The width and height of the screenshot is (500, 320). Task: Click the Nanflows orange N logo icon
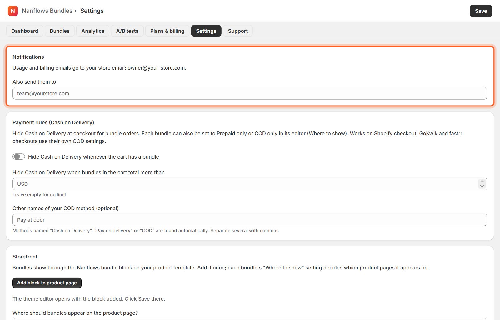click(13, 11)
